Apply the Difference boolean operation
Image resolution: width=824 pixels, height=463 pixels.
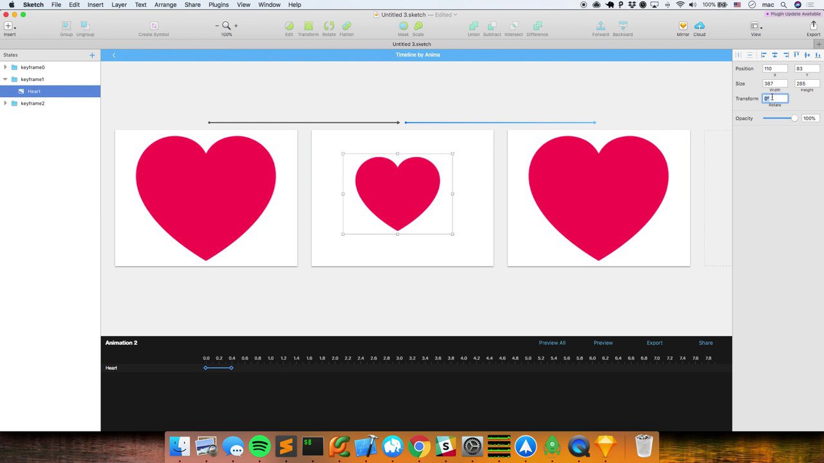tap(538, 26)
